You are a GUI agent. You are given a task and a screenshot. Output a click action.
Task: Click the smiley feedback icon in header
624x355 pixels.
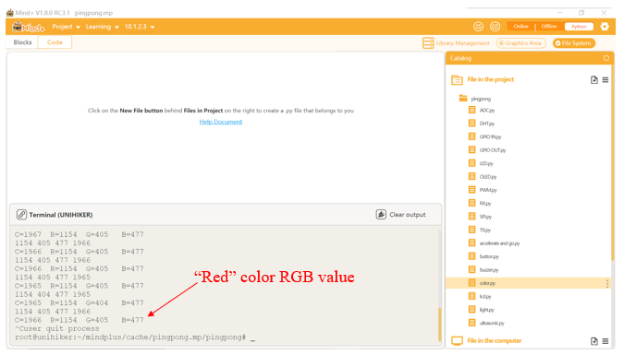(478, 27)
